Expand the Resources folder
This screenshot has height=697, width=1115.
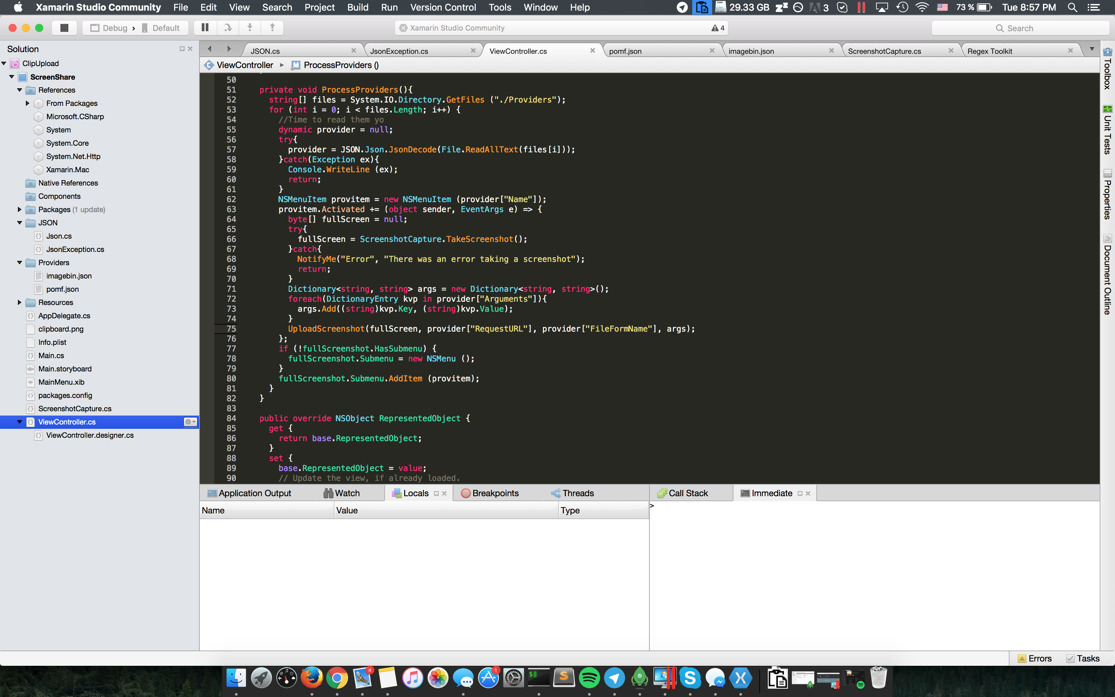click(19, 302)
